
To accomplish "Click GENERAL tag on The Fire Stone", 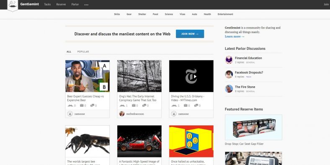I will 250,91.
